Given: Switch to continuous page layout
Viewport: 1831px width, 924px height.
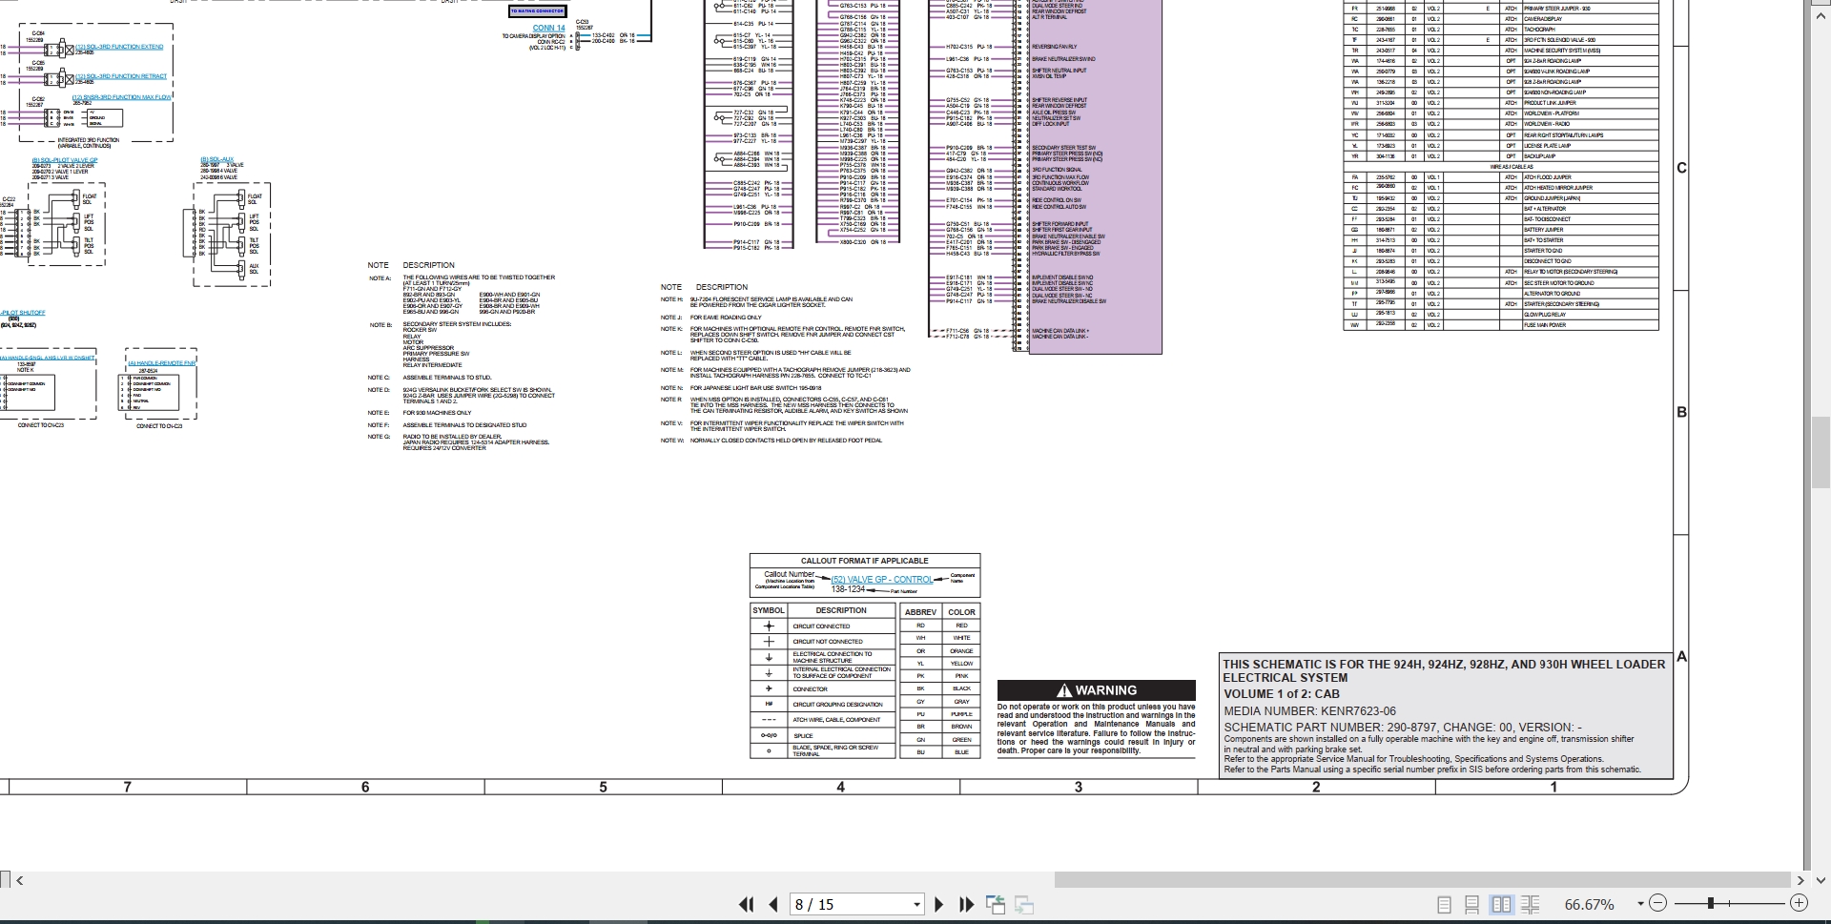Looking at the screenshot, I should (1472, 904).
